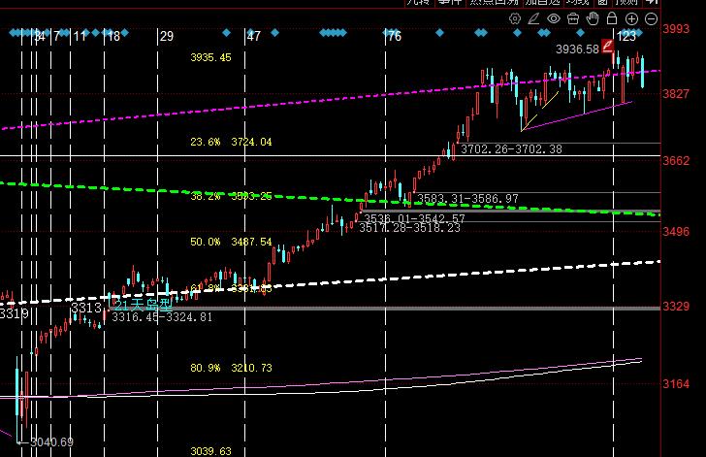Viewport: 706px width, 457px height.
Task: Open the 事件 tab at top
Action: [449, 2]
